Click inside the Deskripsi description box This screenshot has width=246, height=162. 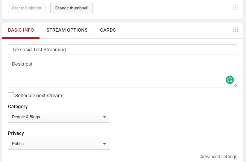[123, 73]
